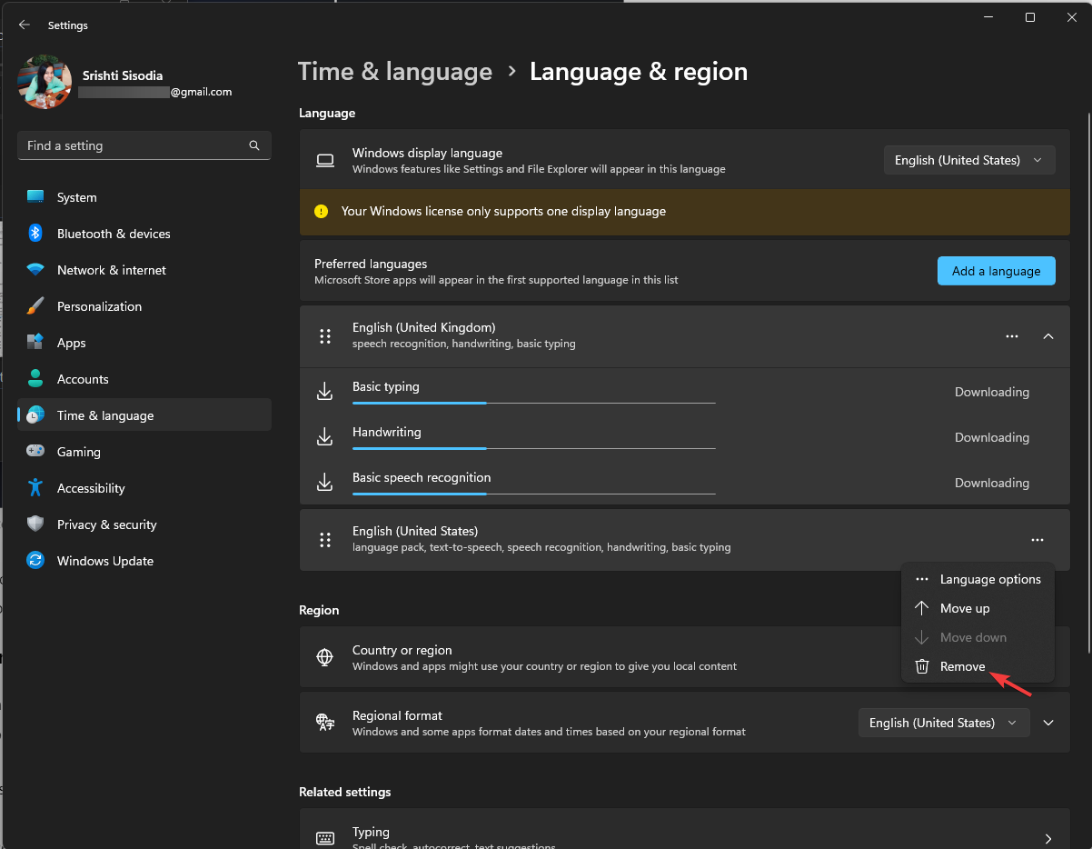Viewport: 1092px width, 849px height.
Task: Open Network & internet settings
Action: pyautogui.click(x=144, y=270)
